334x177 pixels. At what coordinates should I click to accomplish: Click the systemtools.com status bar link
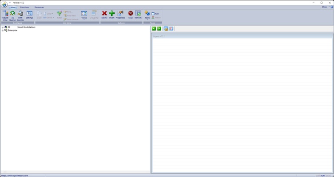[15, 176]
